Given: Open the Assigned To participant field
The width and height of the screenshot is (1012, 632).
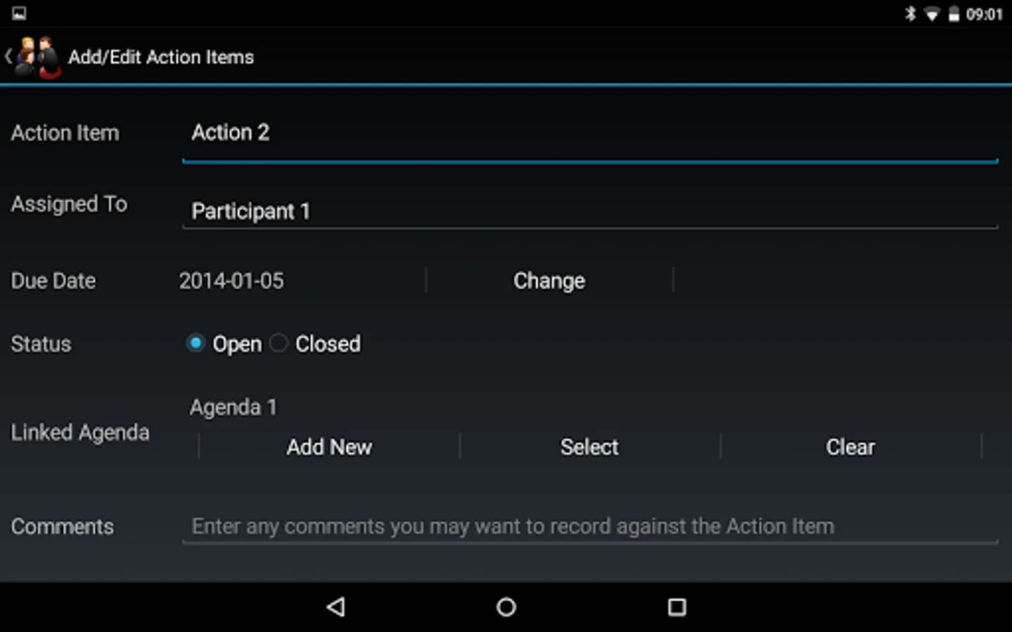Looking at the screenshot, I should pos(590,211).
